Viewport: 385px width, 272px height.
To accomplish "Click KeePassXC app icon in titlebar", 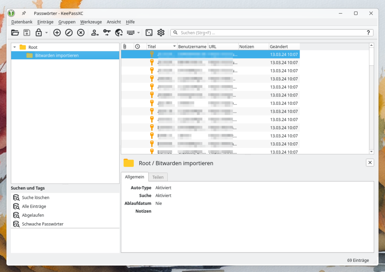I will click(x=11, y=13).
